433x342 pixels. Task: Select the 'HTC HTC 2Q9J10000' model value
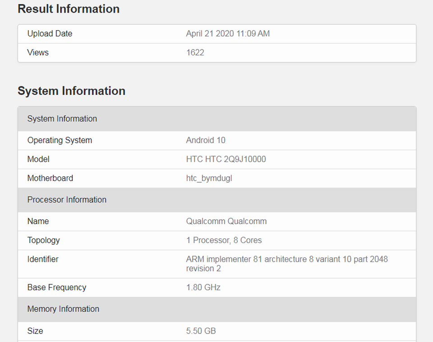point(226,159)
